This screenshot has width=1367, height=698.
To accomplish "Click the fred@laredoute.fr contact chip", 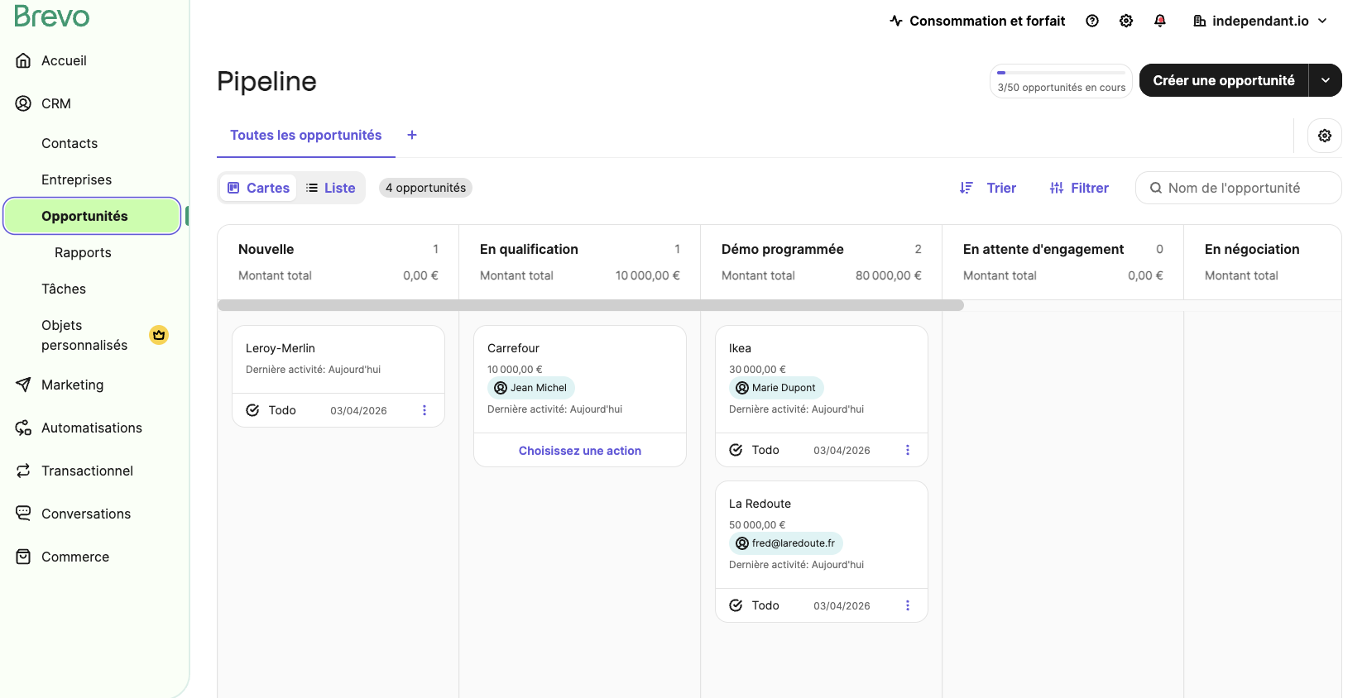I will (786, 543).
